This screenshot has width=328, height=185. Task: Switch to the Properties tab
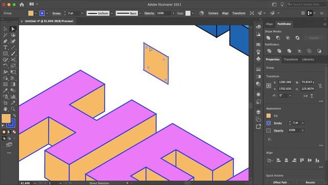point(273,60)
